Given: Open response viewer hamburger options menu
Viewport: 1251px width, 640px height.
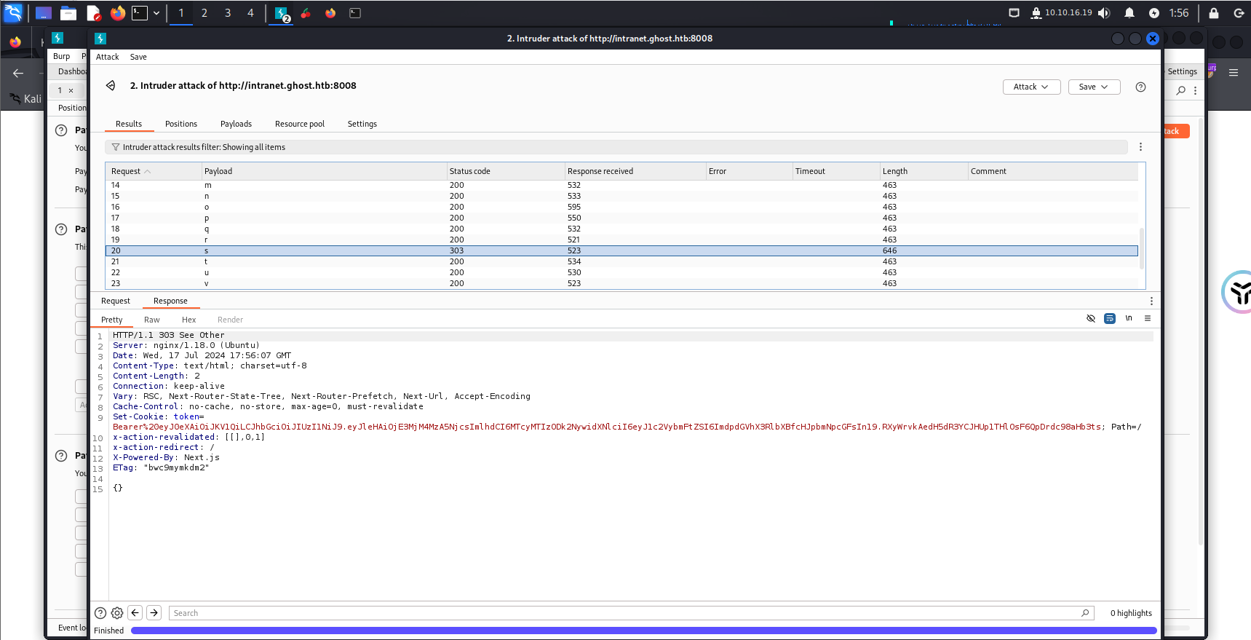Looking at the screenshot, I should 1148,319.
